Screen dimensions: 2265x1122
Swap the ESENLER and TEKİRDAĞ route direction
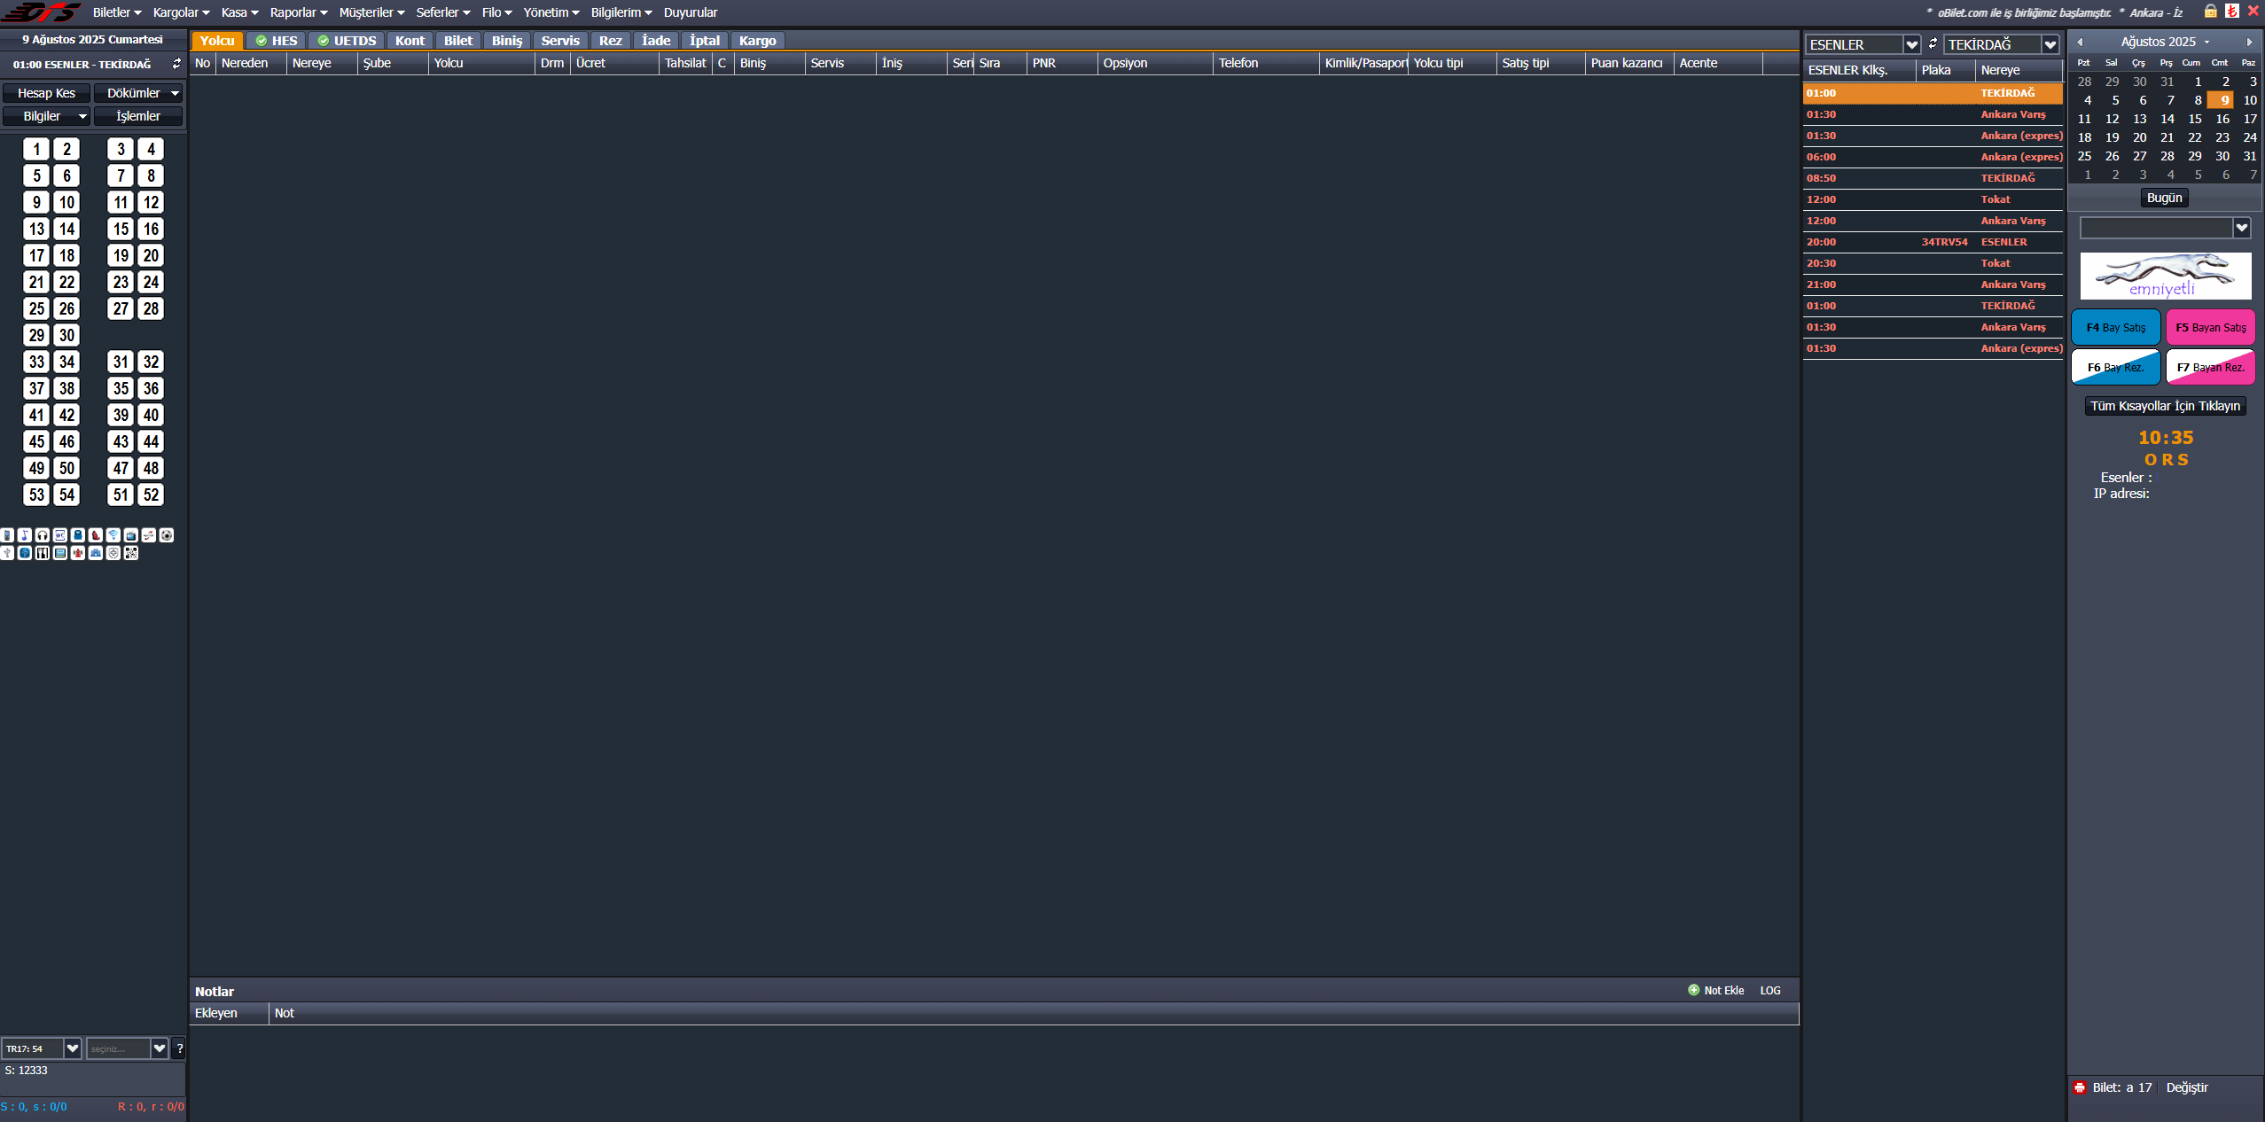1933,43
